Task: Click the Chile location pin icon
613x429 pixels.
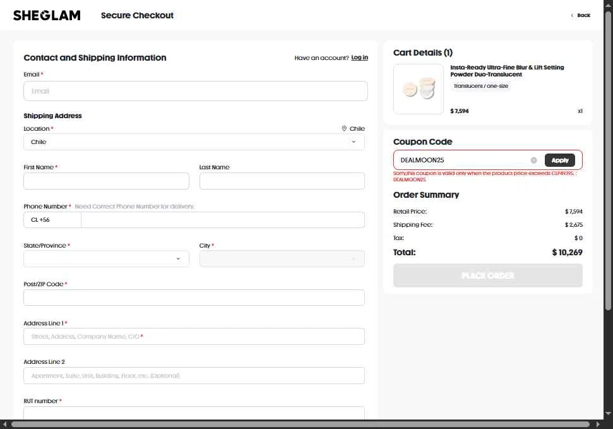Action: [344, 128]
